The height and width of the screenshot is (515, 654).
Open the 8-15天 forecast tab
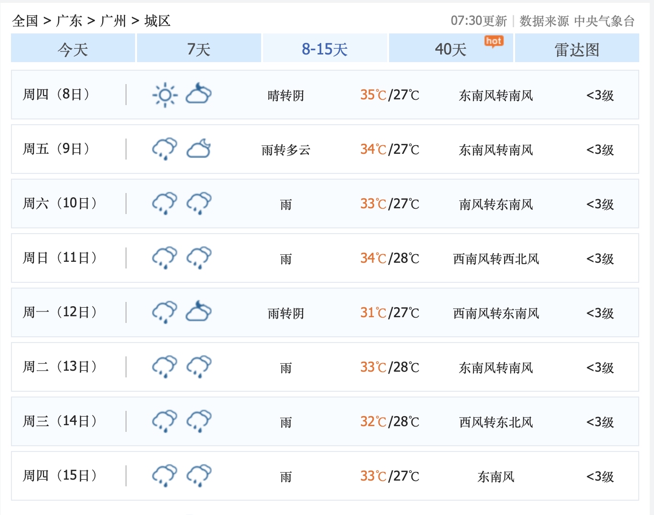tap(324, 48)
